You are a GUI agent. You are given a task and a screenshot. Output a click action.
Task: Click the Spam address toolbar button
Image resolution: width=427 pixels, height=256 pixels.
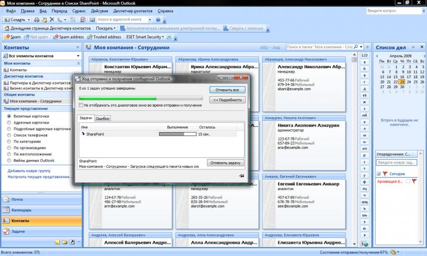68,37
